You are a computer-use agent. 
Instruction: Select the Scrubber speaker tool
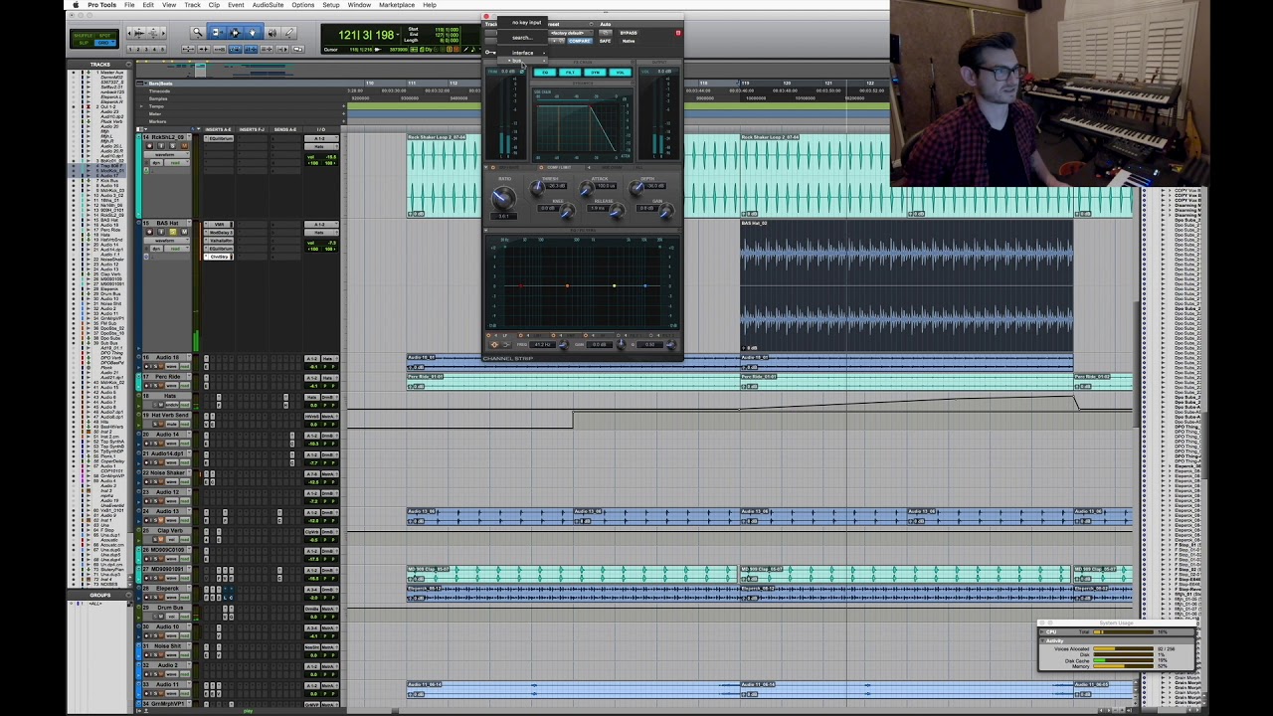tap(273, 33)
